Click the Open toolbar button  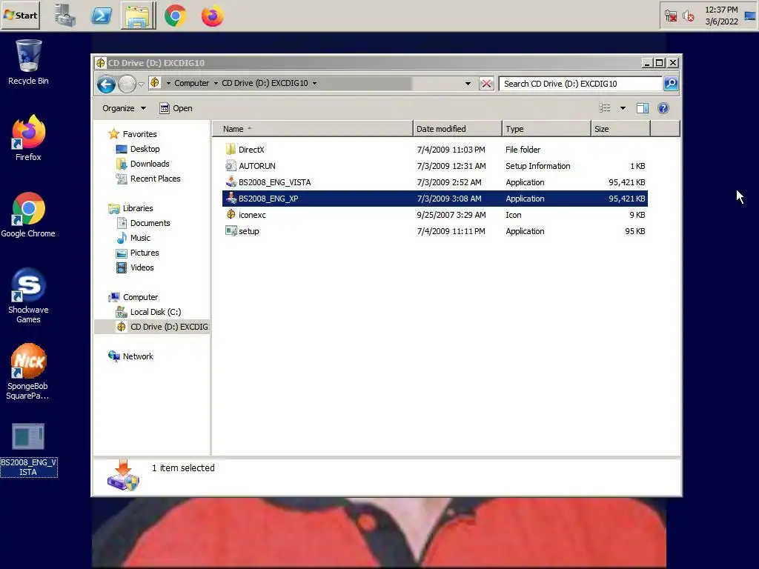tap(176, 108)
